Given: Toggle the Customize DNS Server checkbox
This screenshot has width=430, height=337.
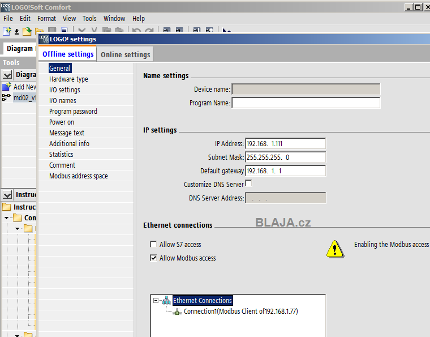Looking at the screenshot, I should pyautogui.click(x=248, y=183).
